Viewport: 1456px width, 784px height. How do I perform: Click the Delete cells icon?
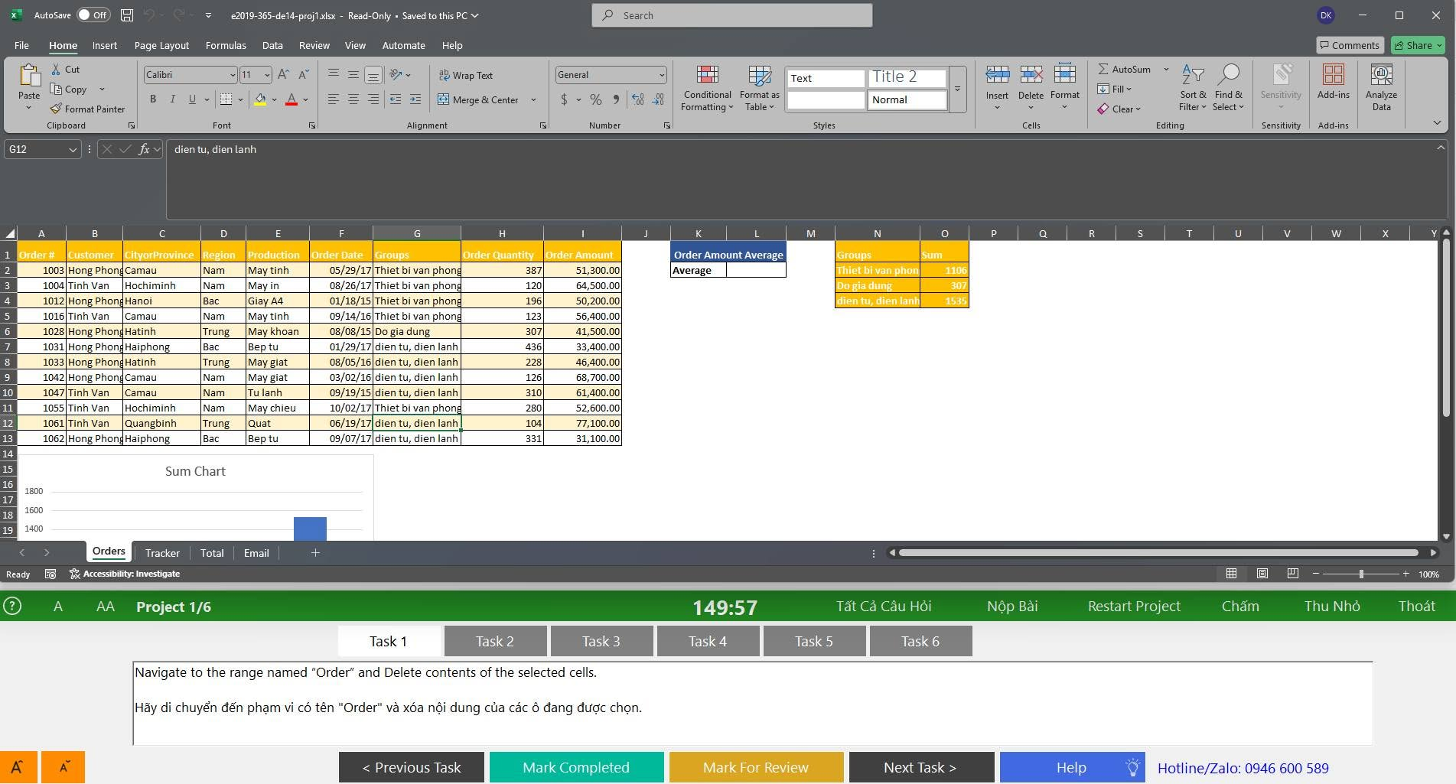click(x=1031, y=74)
